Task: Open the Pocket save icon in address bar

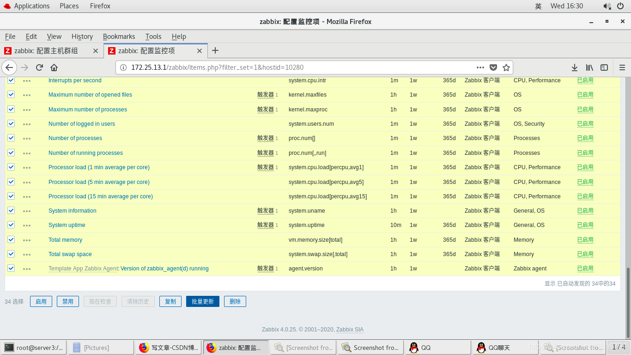Action: (493, 67)
